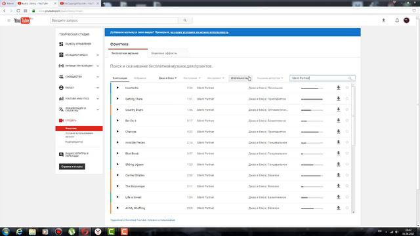Click the upload icon in YouTube header

point(383,20)
